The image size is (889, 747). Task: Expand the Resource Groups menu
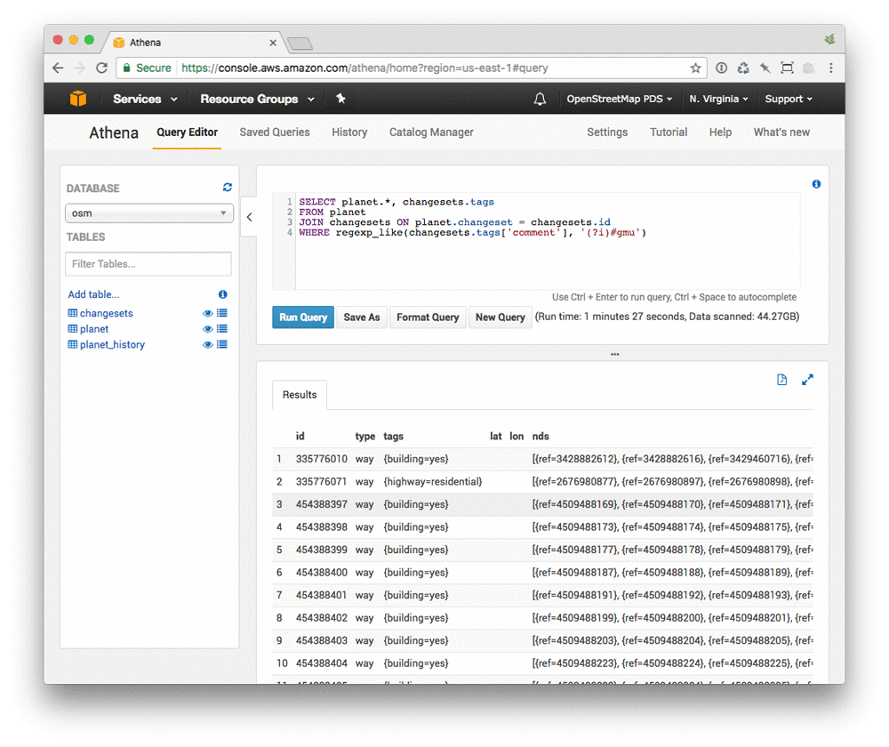258,100
